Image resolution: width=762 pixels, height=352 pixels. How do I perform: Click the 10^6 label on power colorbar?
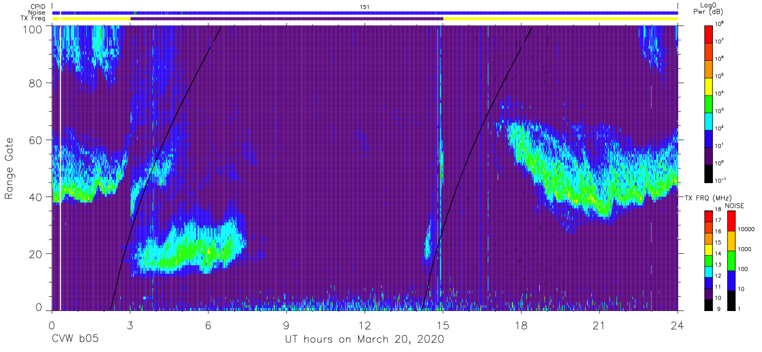(720, 58)
